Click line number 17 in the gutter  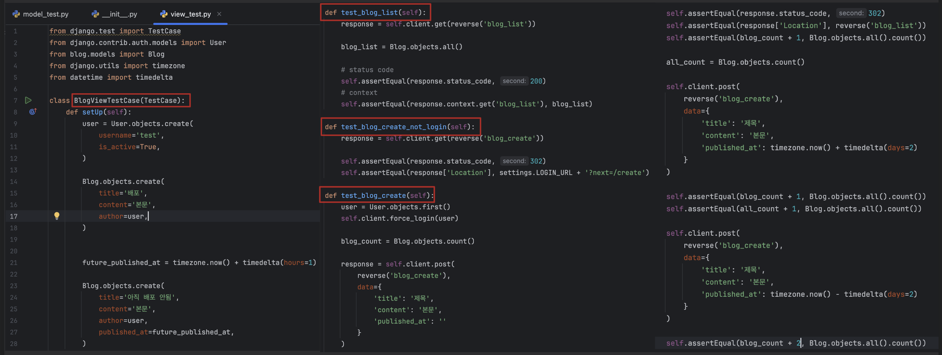coord(14,216)
